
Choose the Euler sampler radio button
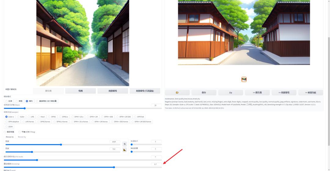tap(21, 117)
